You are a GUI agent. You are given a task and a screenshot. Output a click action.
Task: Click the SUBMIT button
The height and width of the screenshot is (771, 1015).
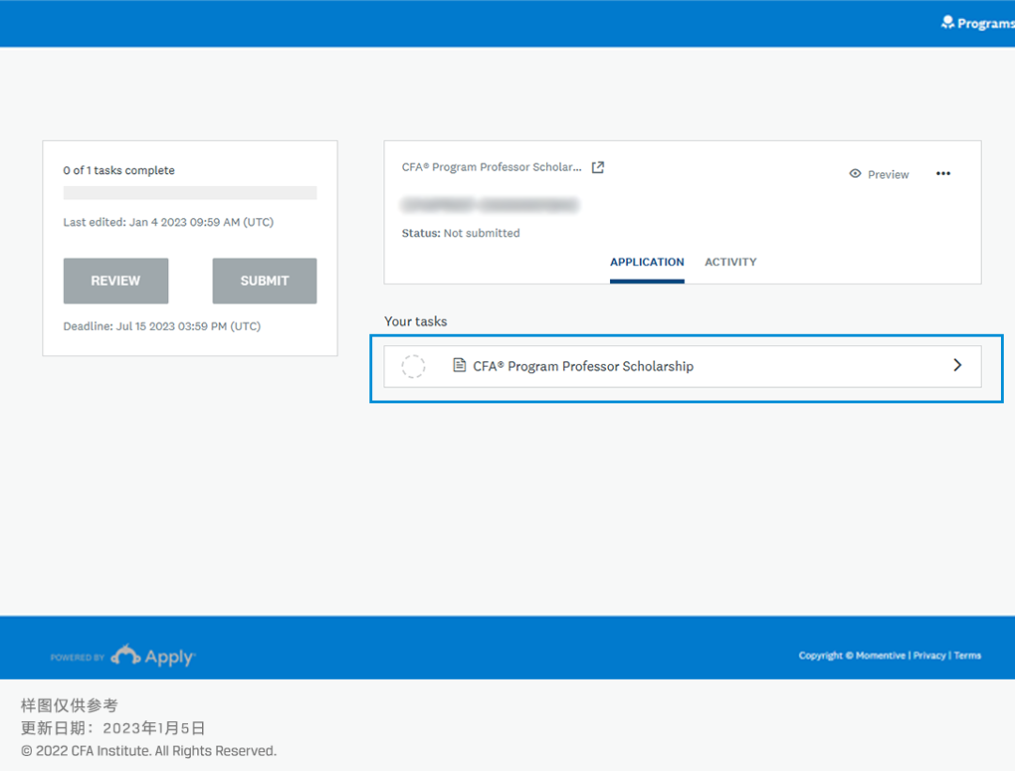click(x=265, y=281)
